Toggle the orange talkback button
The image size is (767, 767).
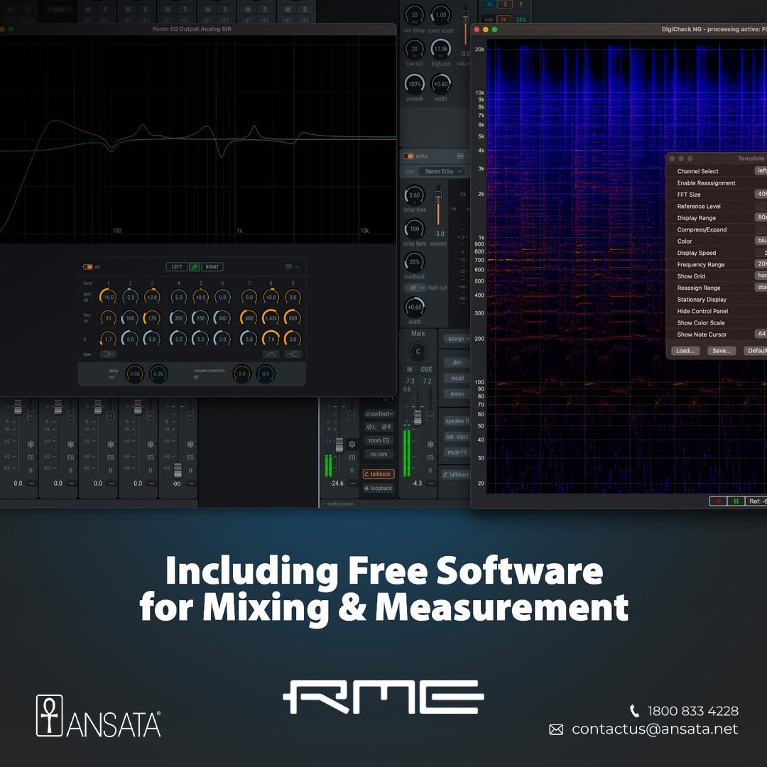click(379, 474)
